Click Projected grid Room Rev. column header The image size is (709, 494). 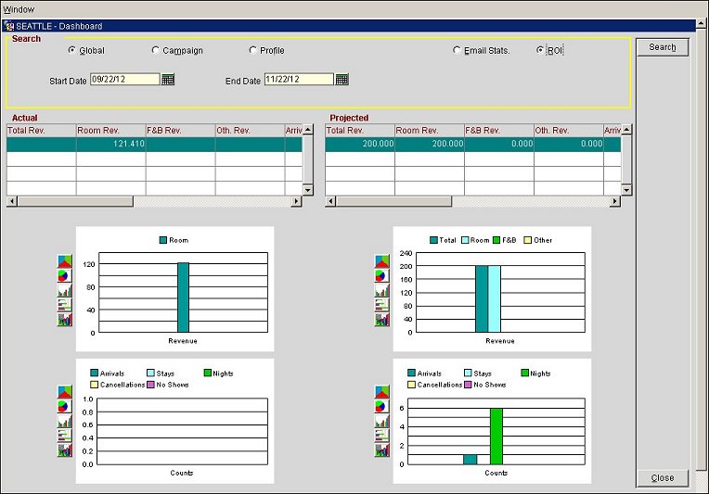[430, 131]
